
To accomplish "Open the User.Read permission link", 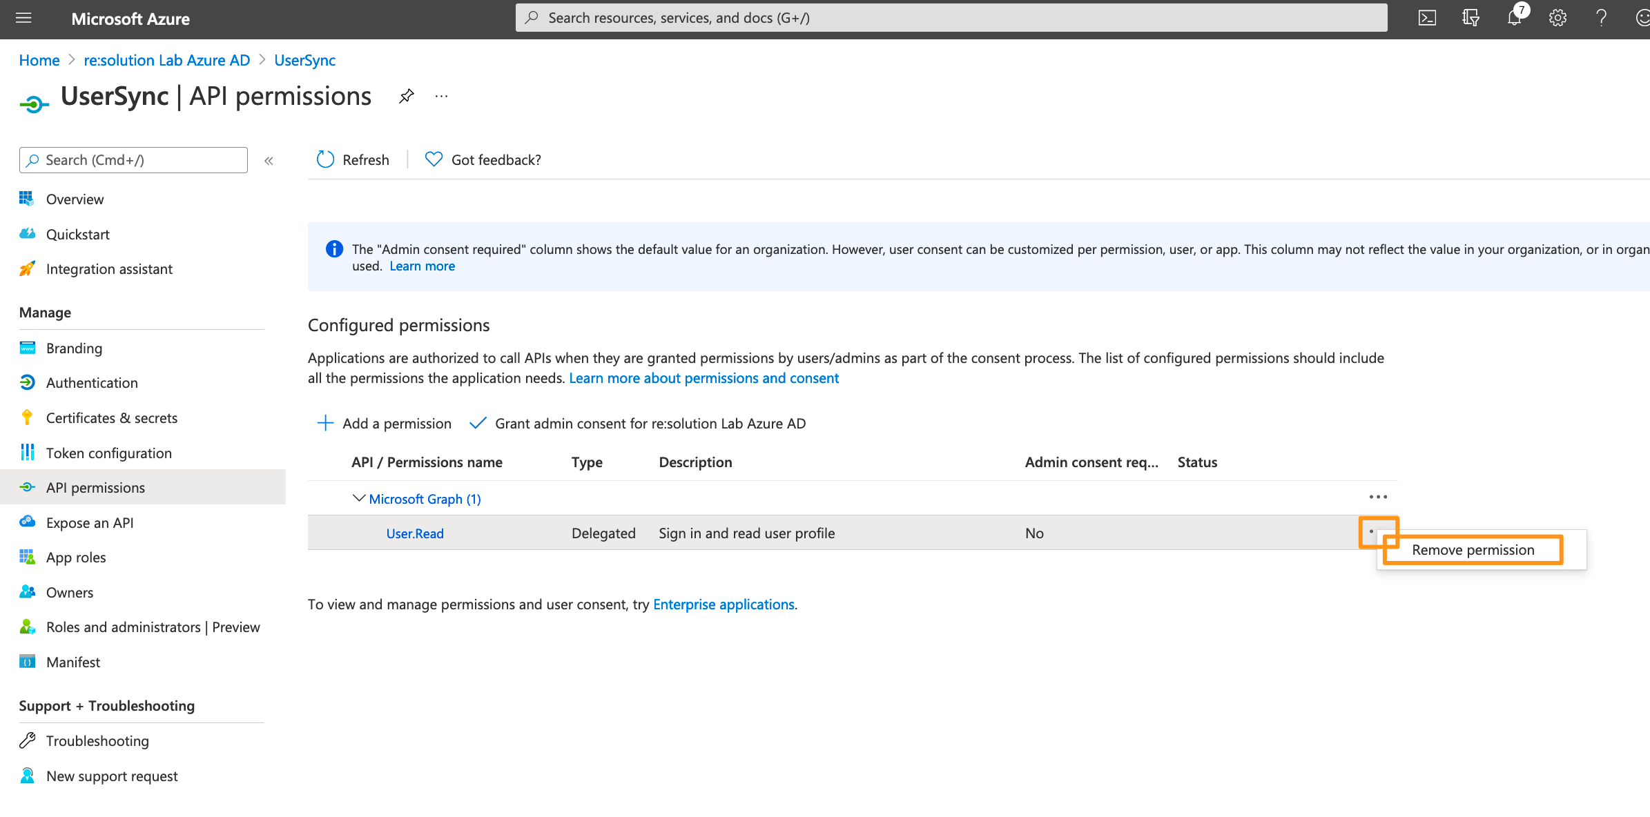I will click(x=415, y=533).
